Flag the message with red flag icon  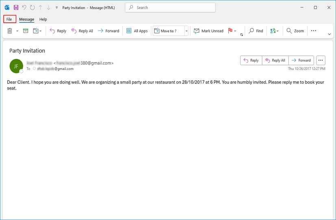(x=230, y=31)
